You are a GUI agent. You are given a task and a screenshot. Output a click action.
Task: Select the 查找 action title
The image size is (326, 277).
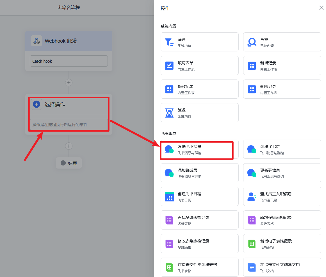pyautogui.click(x=264, y=39)
